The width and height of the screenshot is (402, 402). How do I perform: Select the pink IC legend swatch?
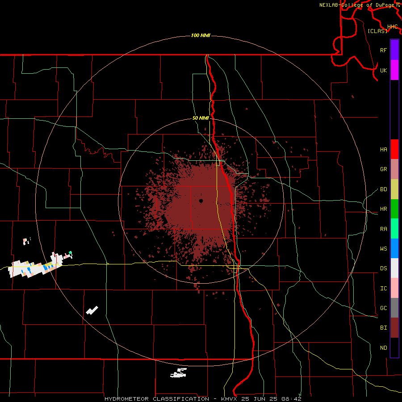coord(394,288)
